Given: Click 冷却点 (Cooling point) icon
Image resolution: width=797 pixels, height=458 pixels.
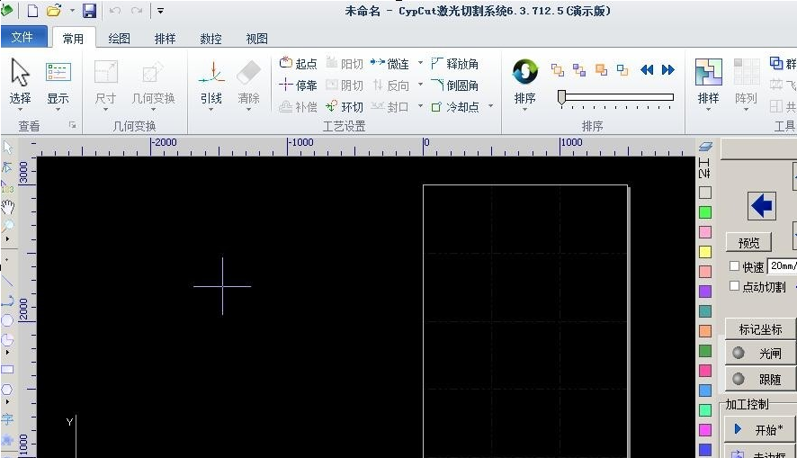Looking at the screenshot, I should [436, 107].
